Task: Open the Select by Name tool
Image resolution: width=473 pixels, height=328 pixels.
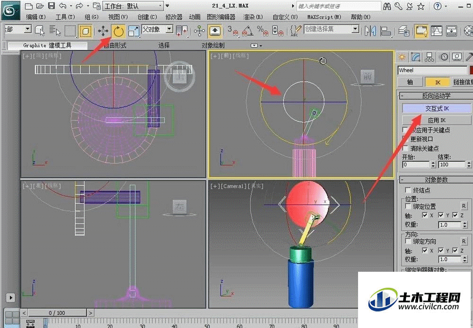Action: [x=55, y=30]
